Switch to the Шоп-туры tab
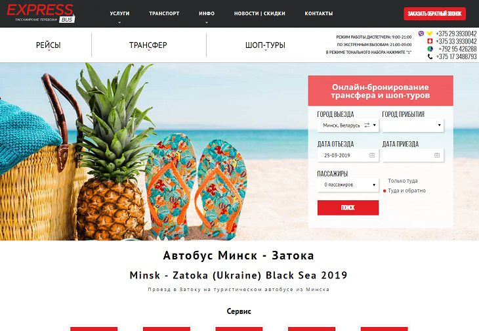The height and width of the screenshot is (331, 479). pos(265,45)
